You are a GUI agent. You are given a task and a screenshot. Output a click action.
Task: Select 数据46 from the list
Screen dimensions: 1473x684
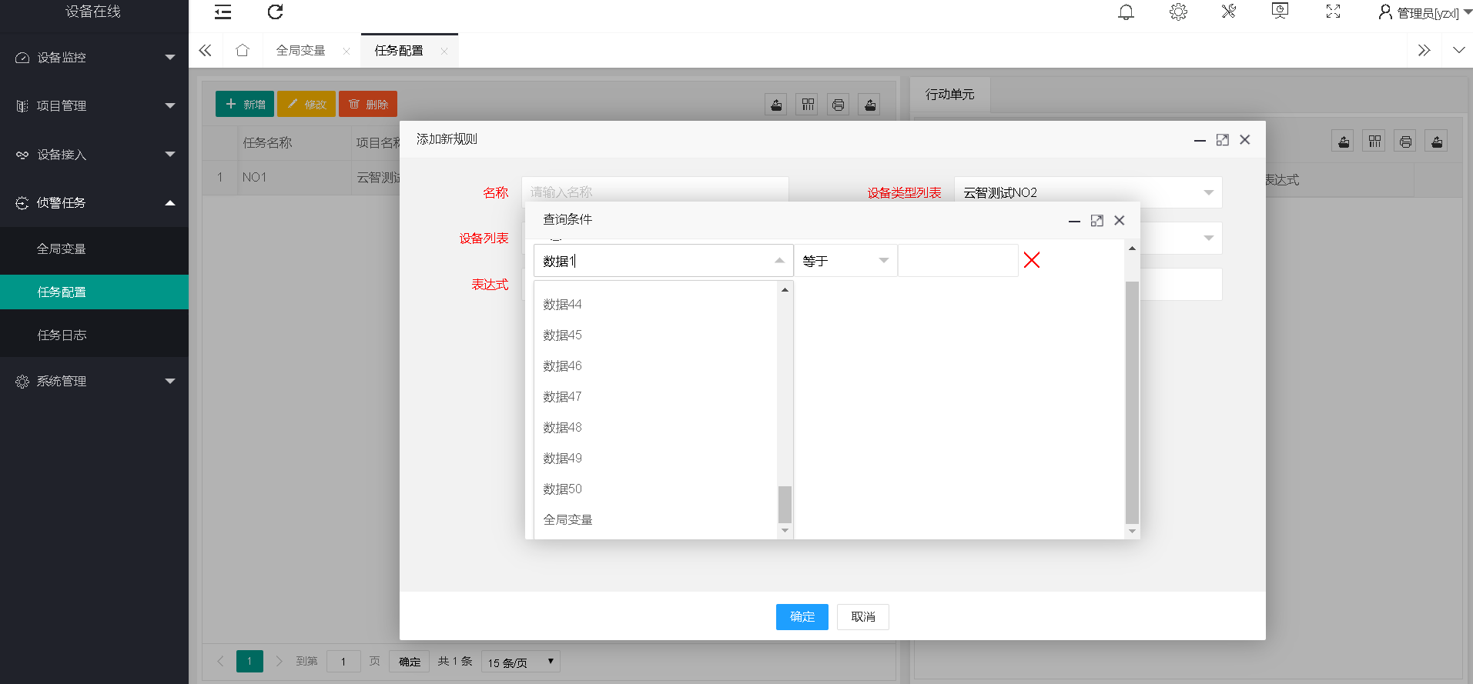tap(657, 365)
